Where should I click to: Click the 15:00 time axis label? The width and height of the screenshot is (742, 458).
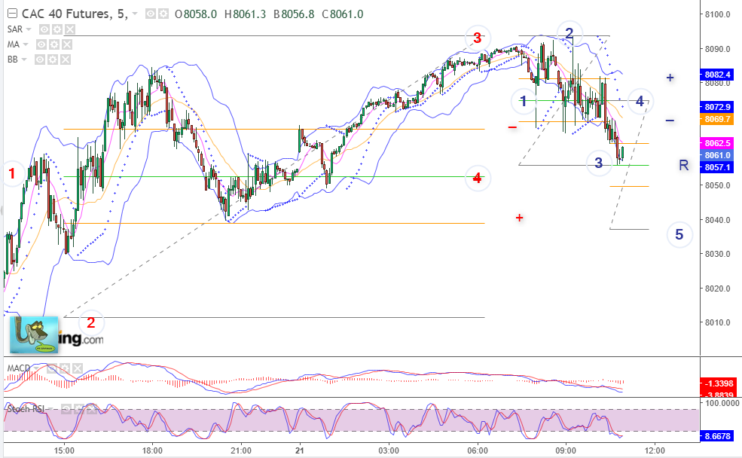pos(64,450)
